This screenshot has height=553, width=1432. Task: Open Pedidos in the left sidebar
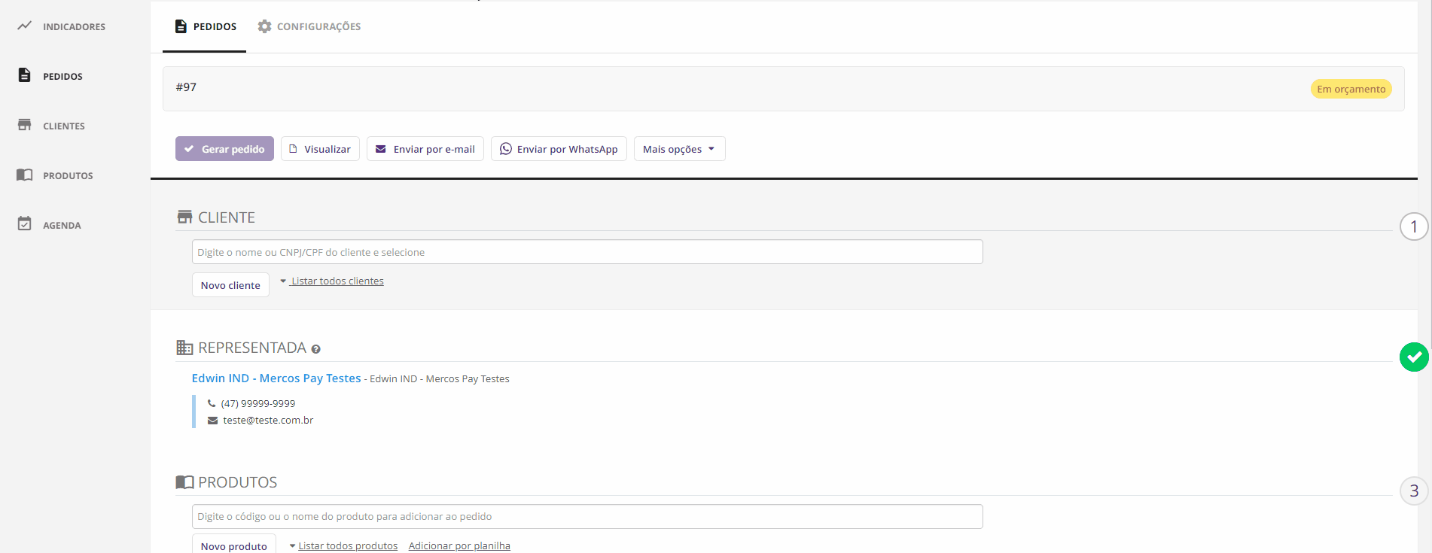(62, 76)
